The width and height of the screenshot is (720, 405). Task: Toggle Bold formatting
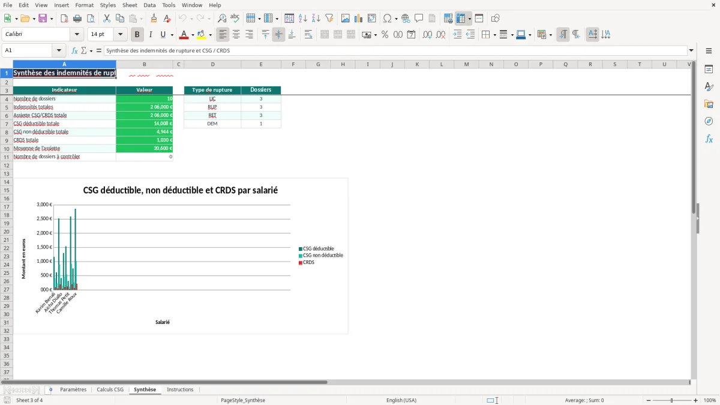point(137,35)
